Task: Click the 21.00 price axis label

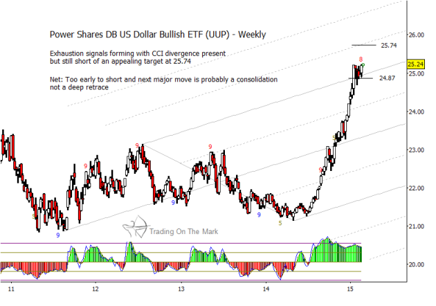Action: pos(416,226)
